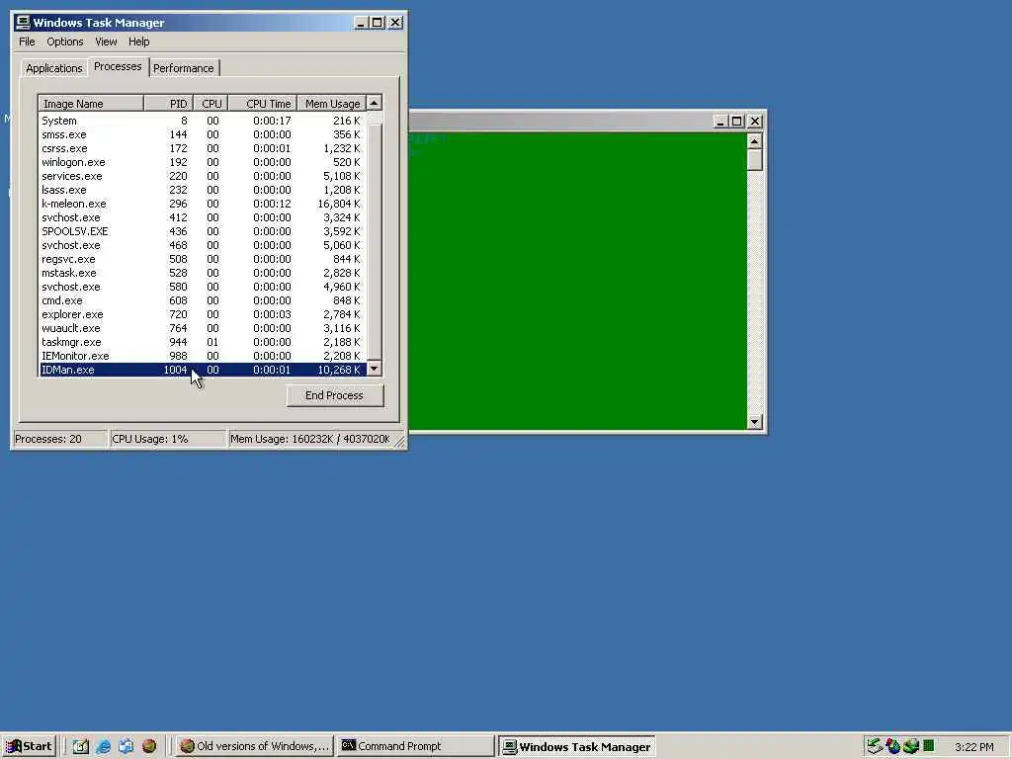Select the System process row

(x=202, y=121)
